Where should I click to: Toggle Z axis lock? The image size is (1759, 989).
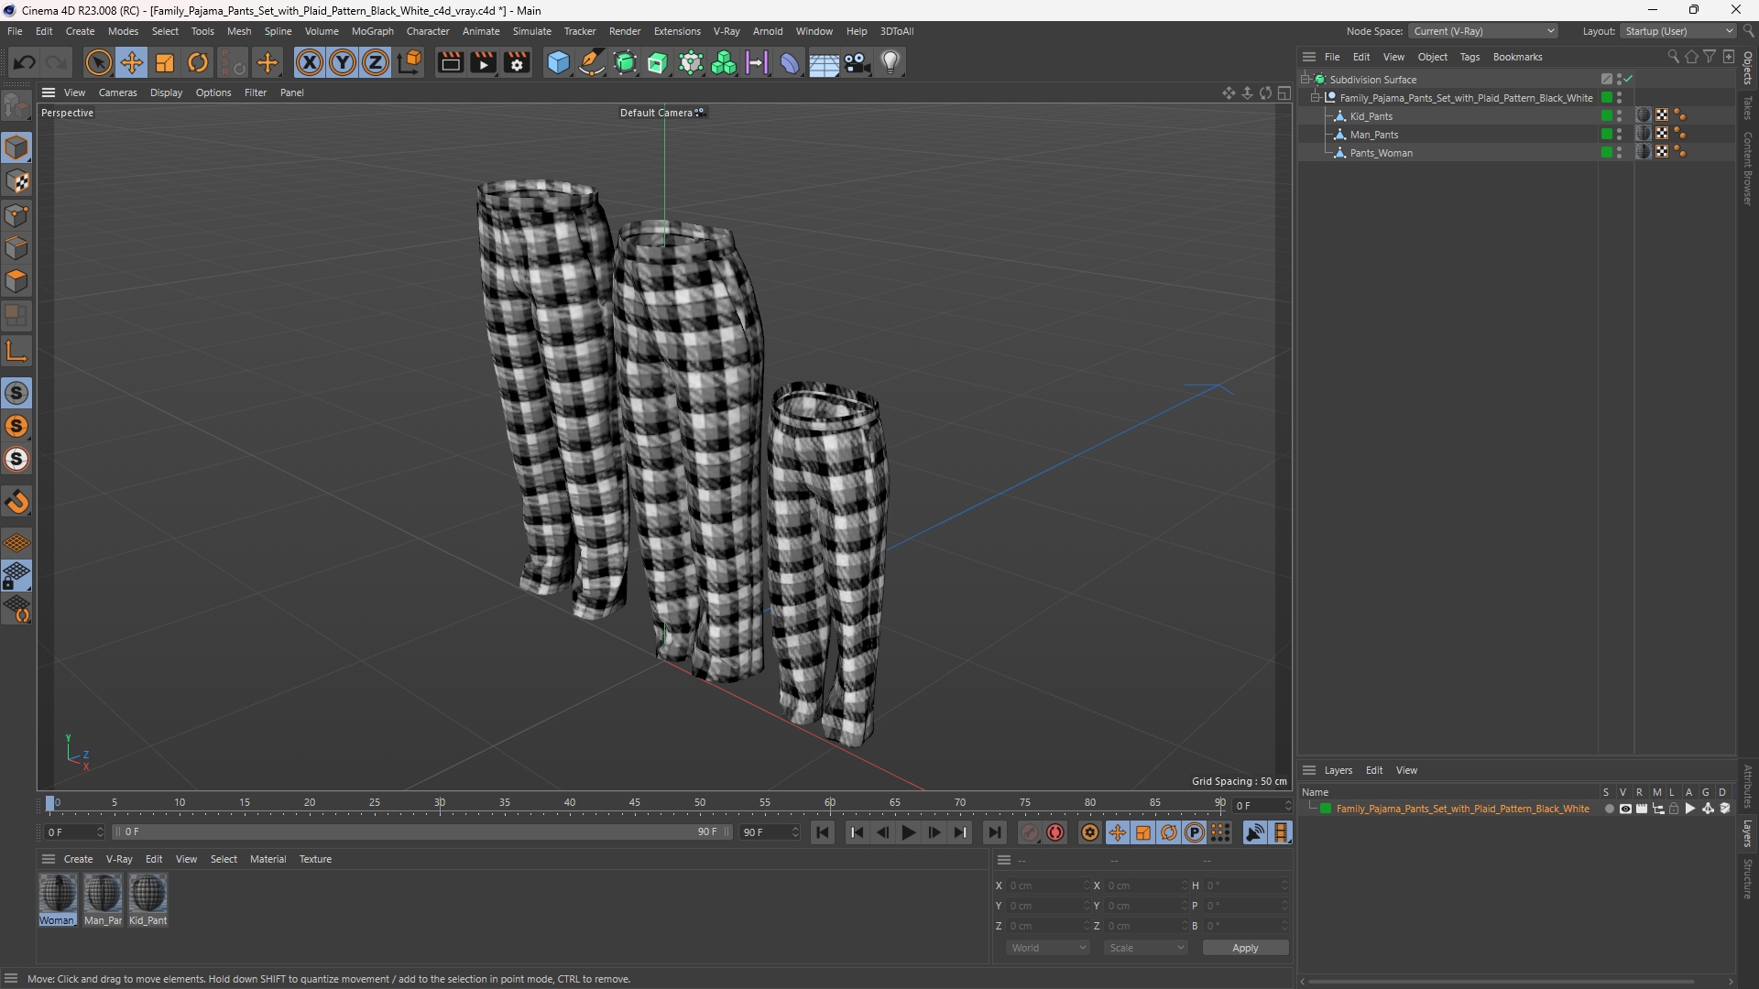pyautogui.click(x=376, y=62)
